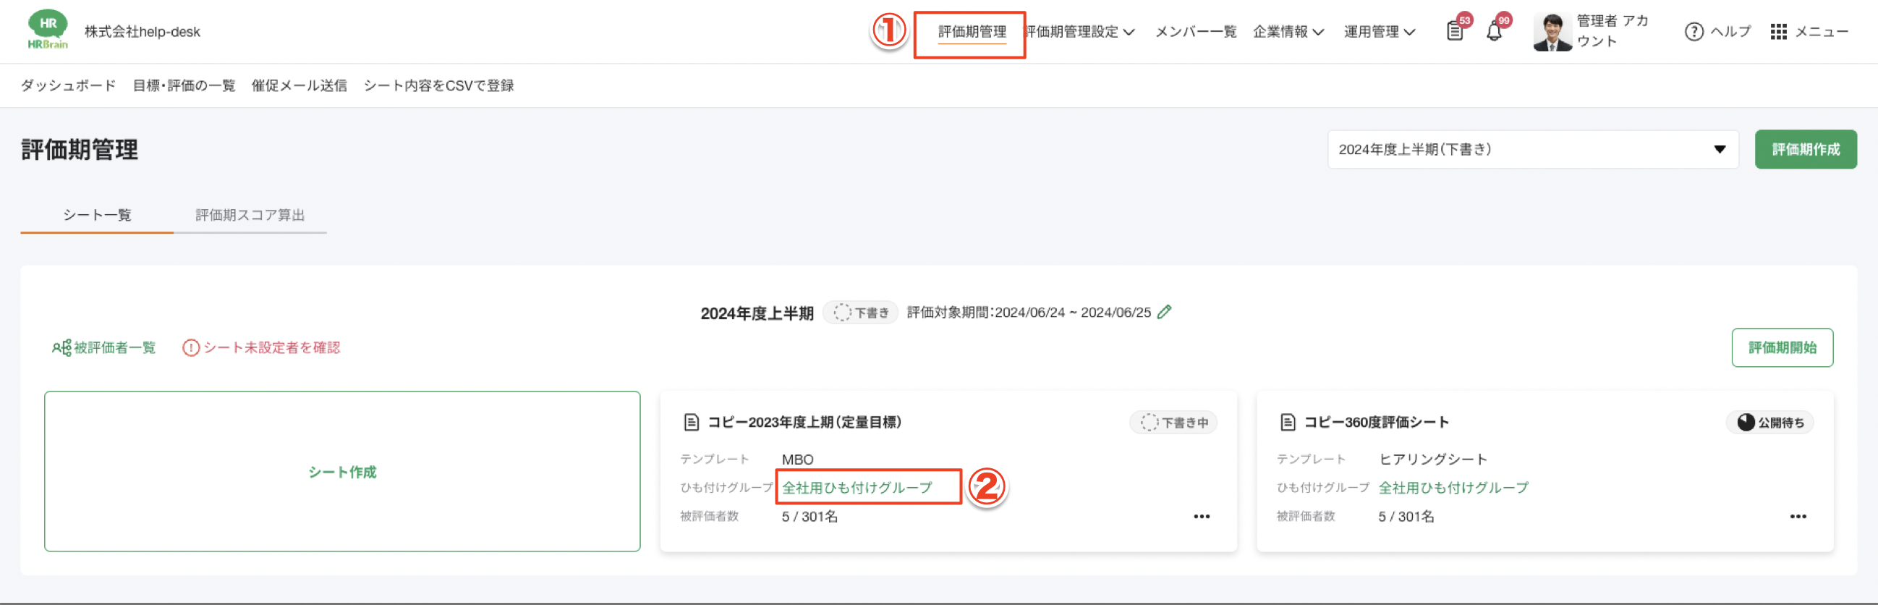This screenshot has width=1878, height=605.
Task: Open the clipboard task list icon
Action: click(1453, 31)
